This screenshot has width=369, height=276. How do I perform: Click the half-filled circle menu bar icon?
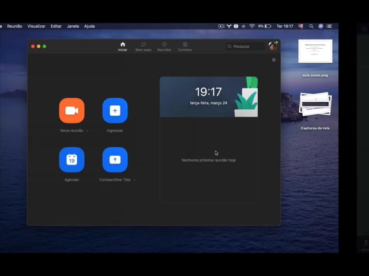pyautogui.click(x=236, y=26)
